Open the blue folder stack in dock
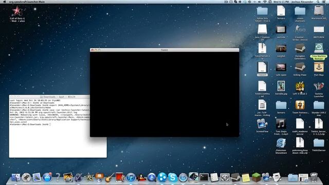The image size is (329, 185). (x=293, y=177)
